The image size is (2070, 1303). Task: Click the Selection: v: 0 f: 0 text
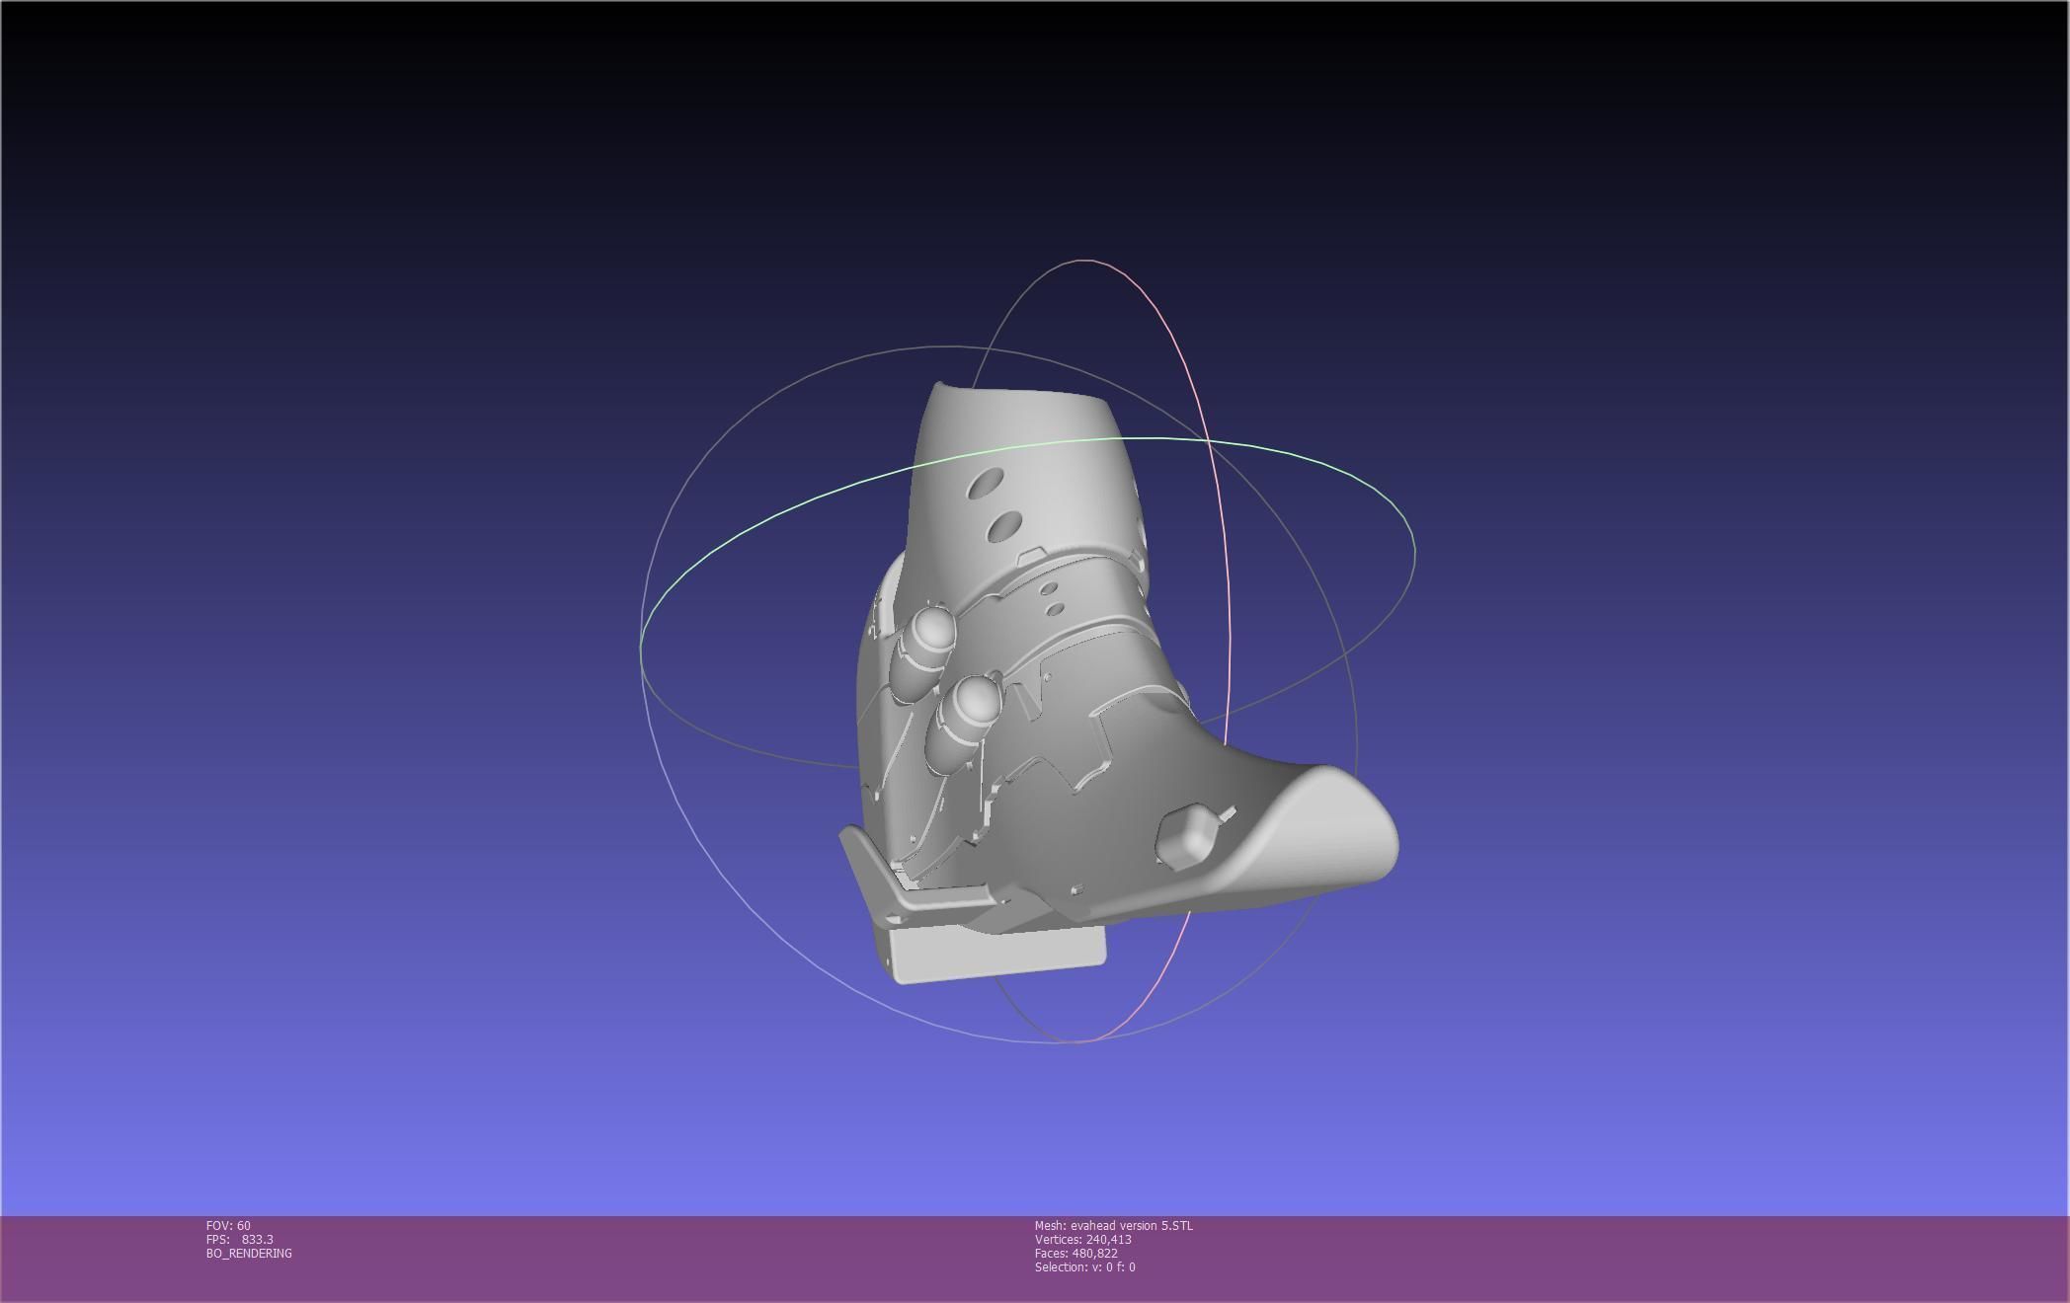tap(1084, 1267)
